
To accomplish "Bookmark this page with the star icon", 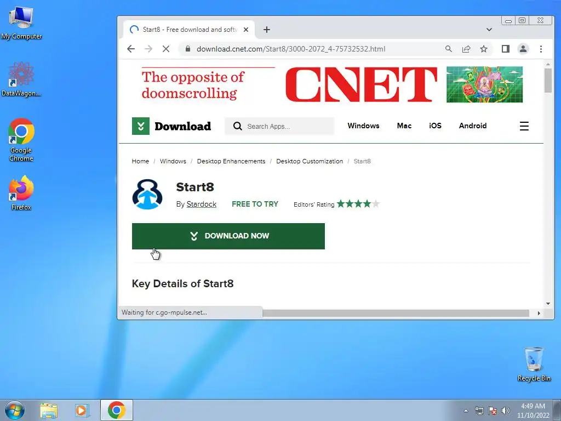I will (484, 49).
